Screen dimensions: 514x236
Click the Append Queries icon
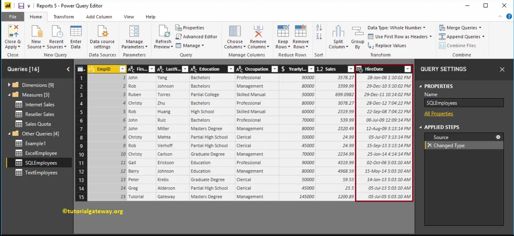(442, 37)
